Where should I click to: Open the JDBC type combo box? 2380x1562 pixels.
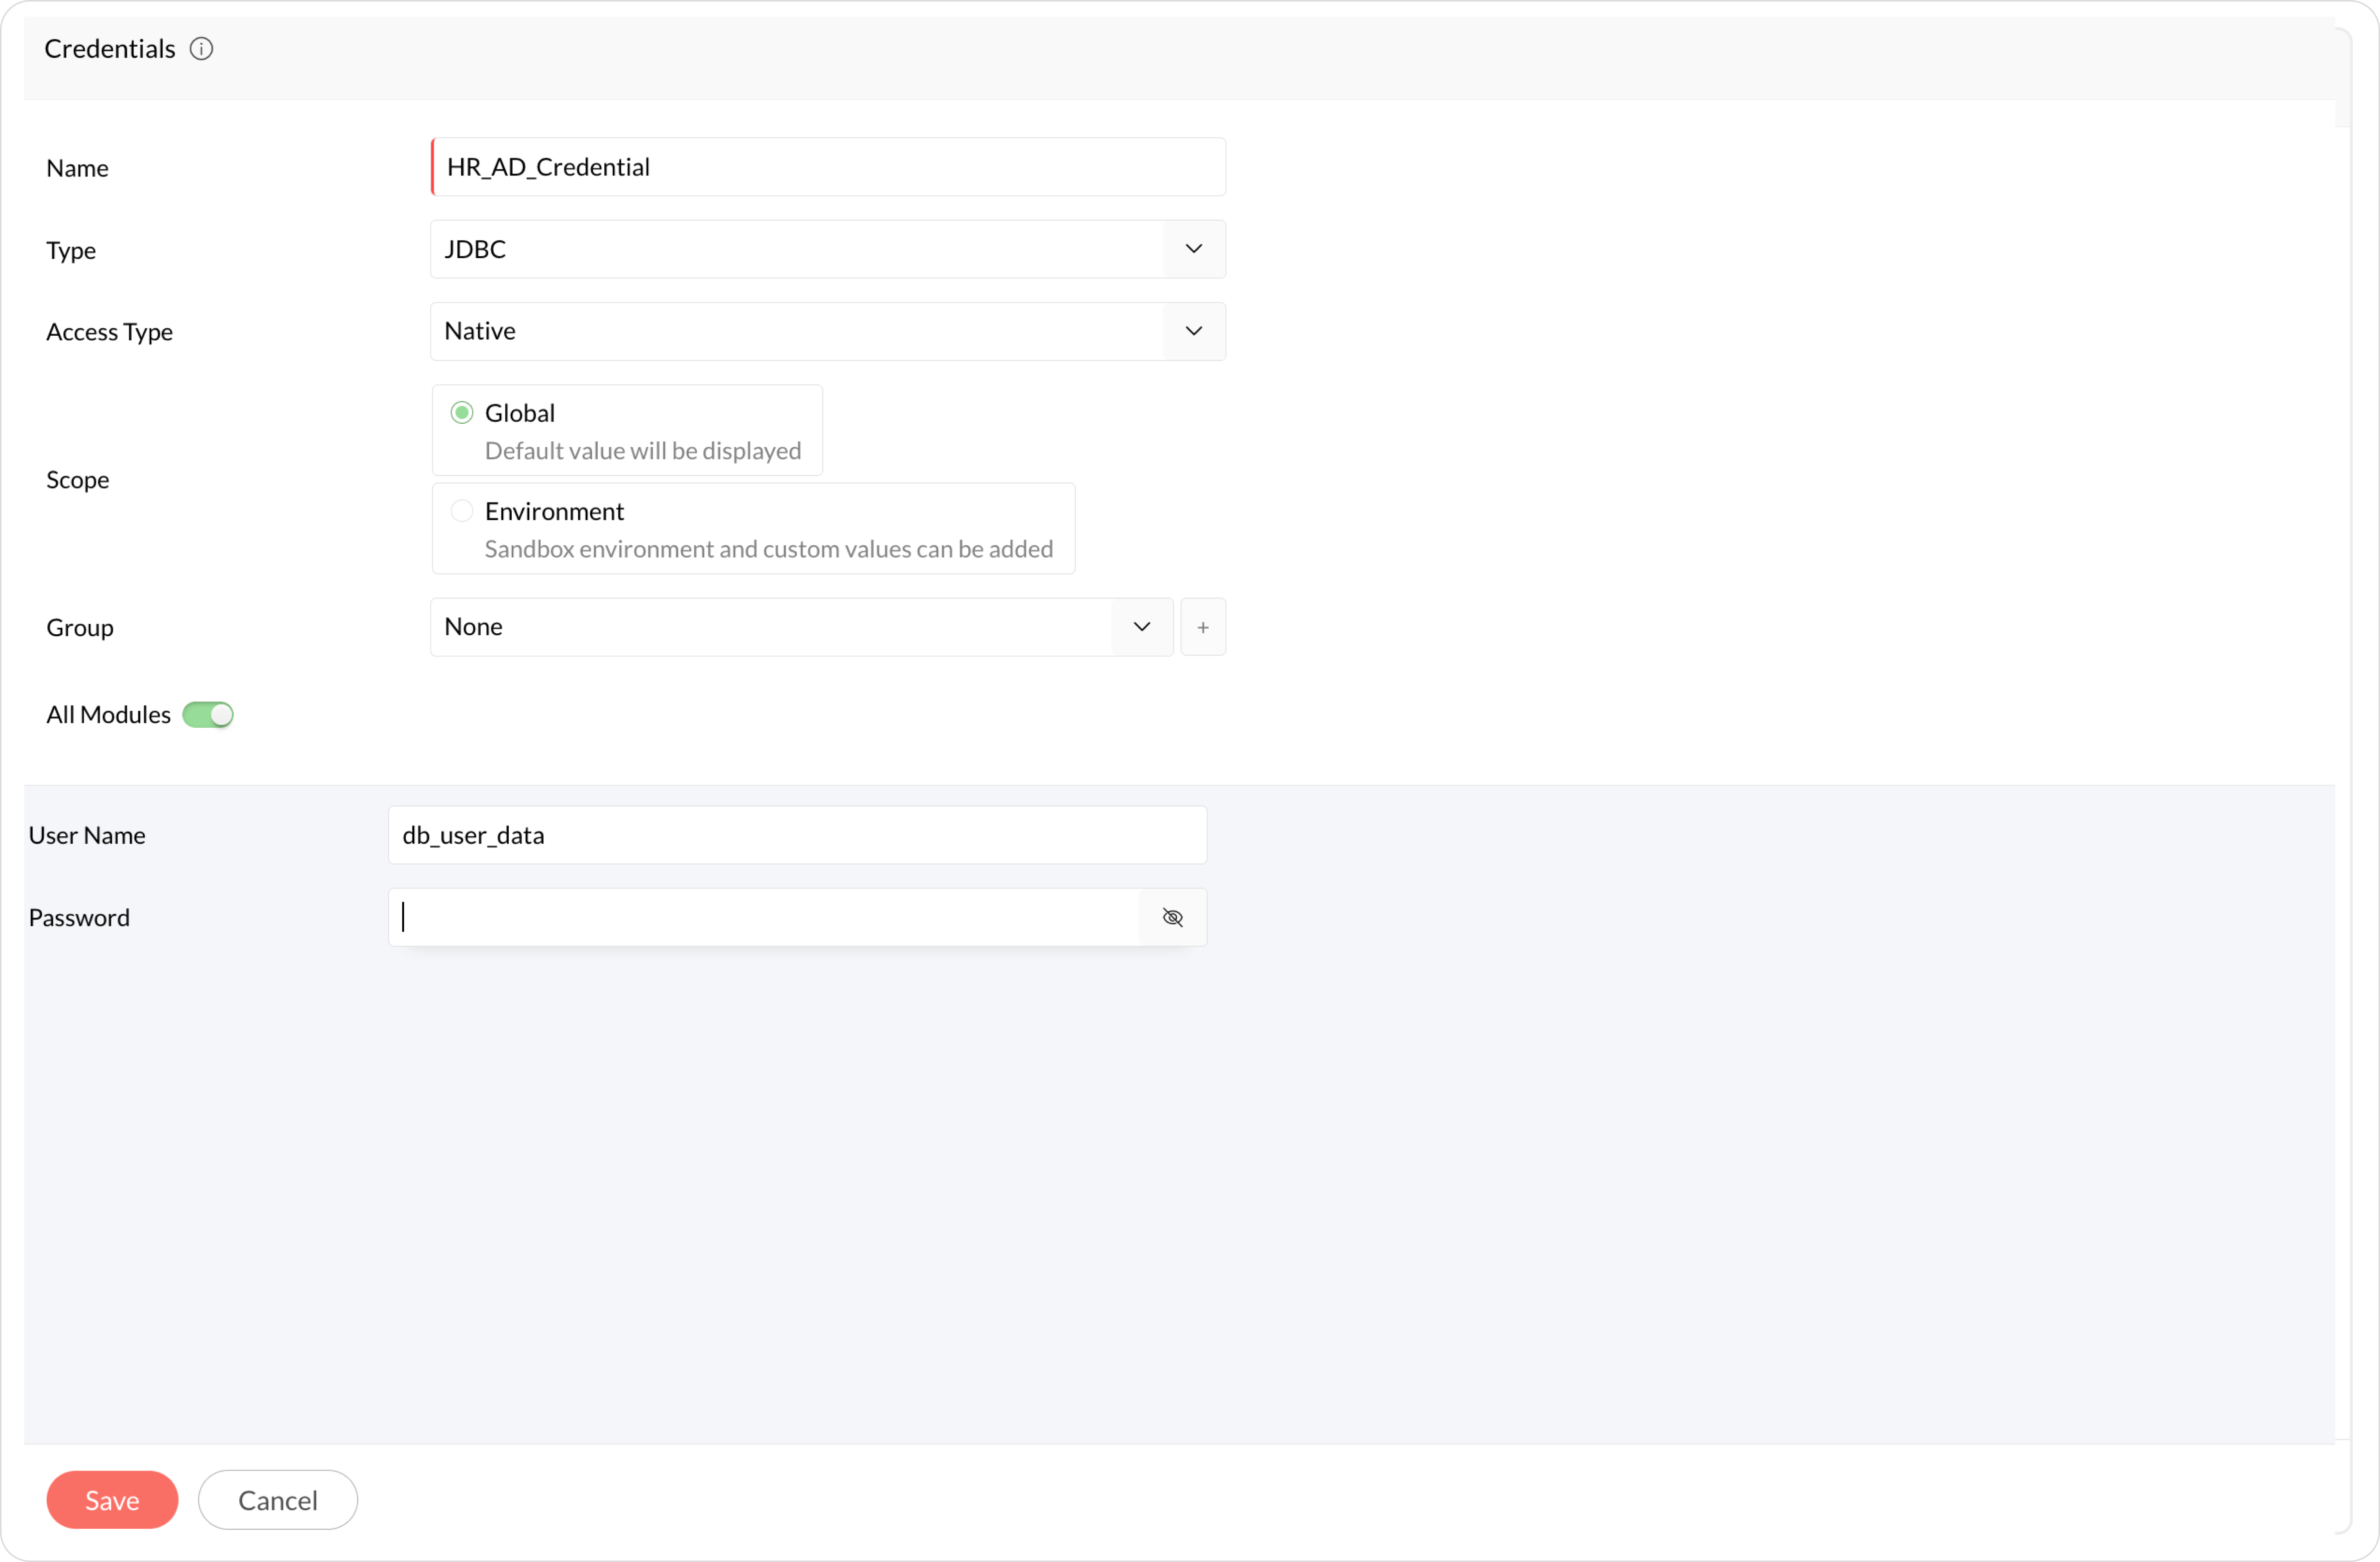pos(796,249)
